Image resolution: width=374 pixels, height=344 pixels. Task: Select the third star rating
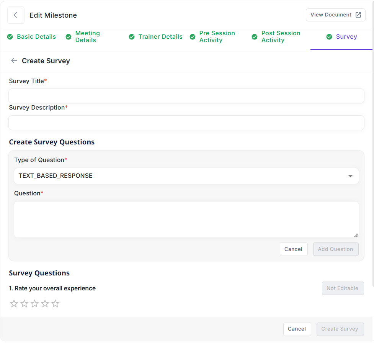35,304
